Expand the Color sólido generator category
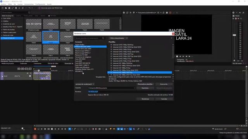This screenshot has width=248, height=139. pos(2,18)
